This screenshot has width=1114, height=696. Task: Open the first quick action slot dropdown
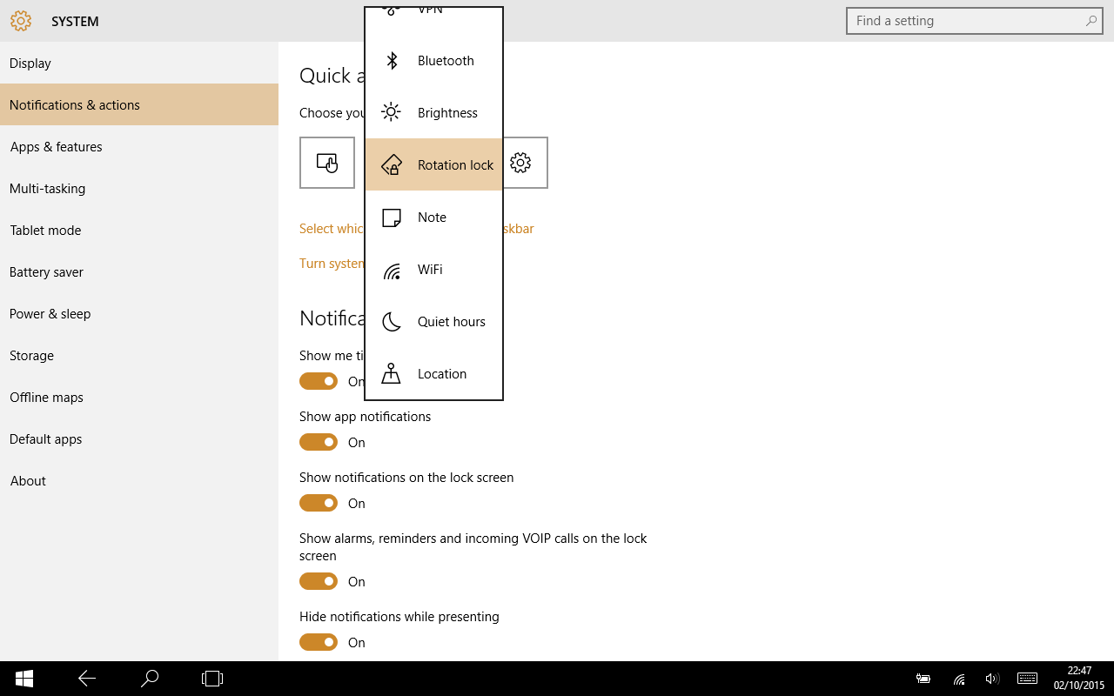click(x=327, y=163)
